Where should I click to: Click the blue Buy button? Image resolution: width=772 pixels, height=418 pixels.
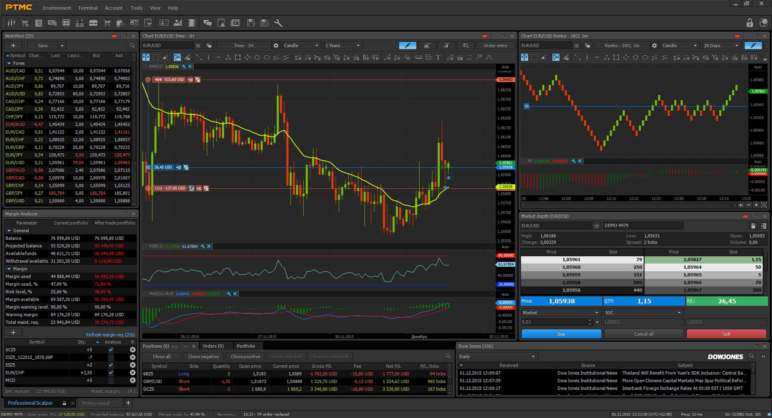(x=561, y=334)
